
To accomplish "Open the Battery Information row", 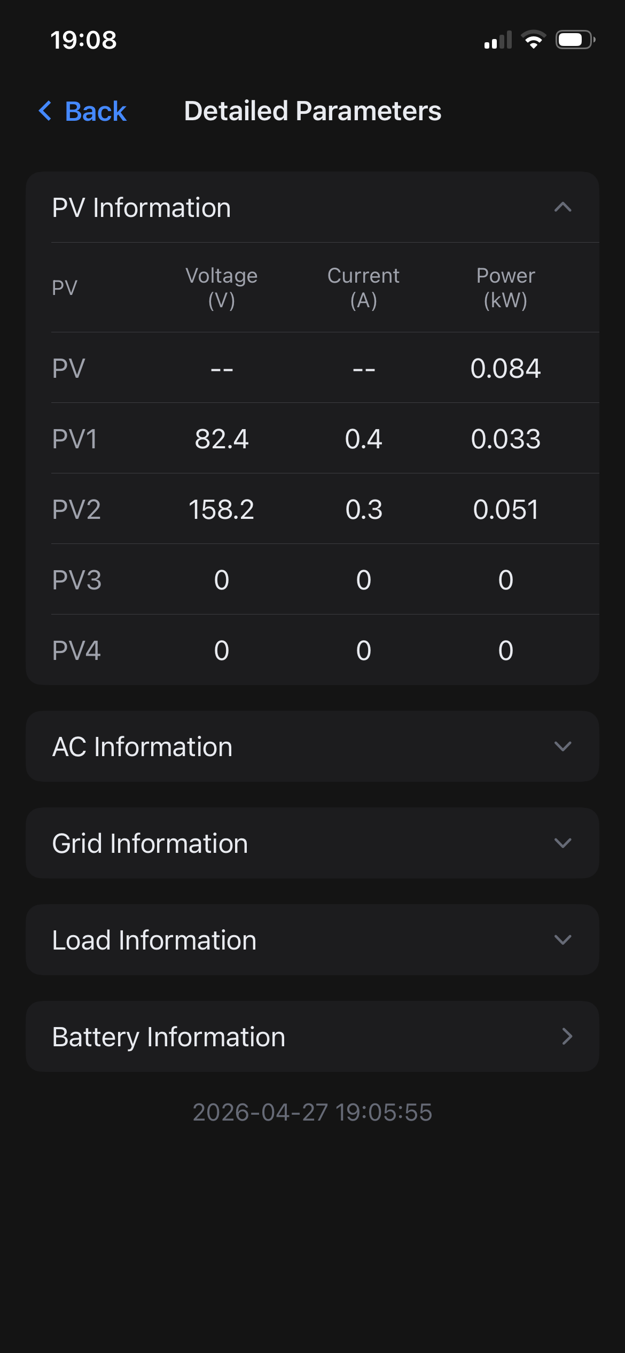I will coord(312,1036).
